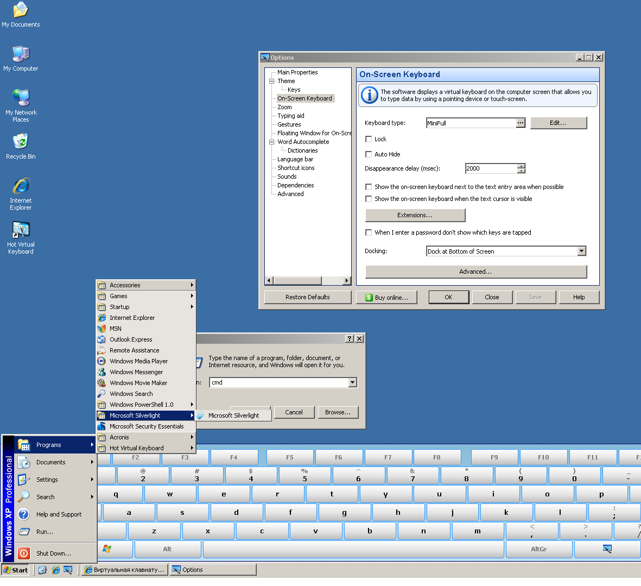Click Hot Virtual Keyboard quick launch icon

tap(68, 570)
